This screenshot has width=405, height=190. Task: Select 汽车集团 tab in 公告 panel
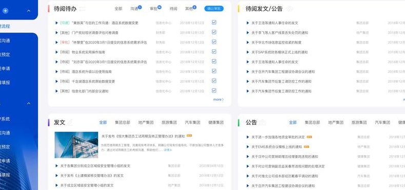click(x=382, y=122)
